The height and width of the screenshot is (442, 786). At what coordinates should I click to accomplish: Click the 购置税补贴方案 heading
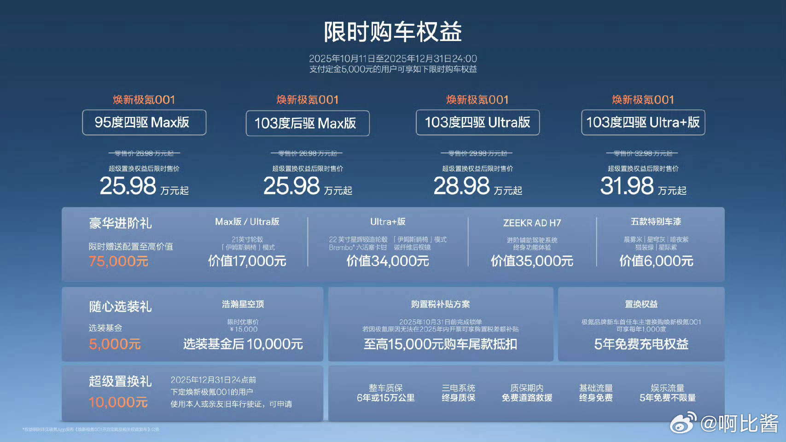[x=441, y=304]
